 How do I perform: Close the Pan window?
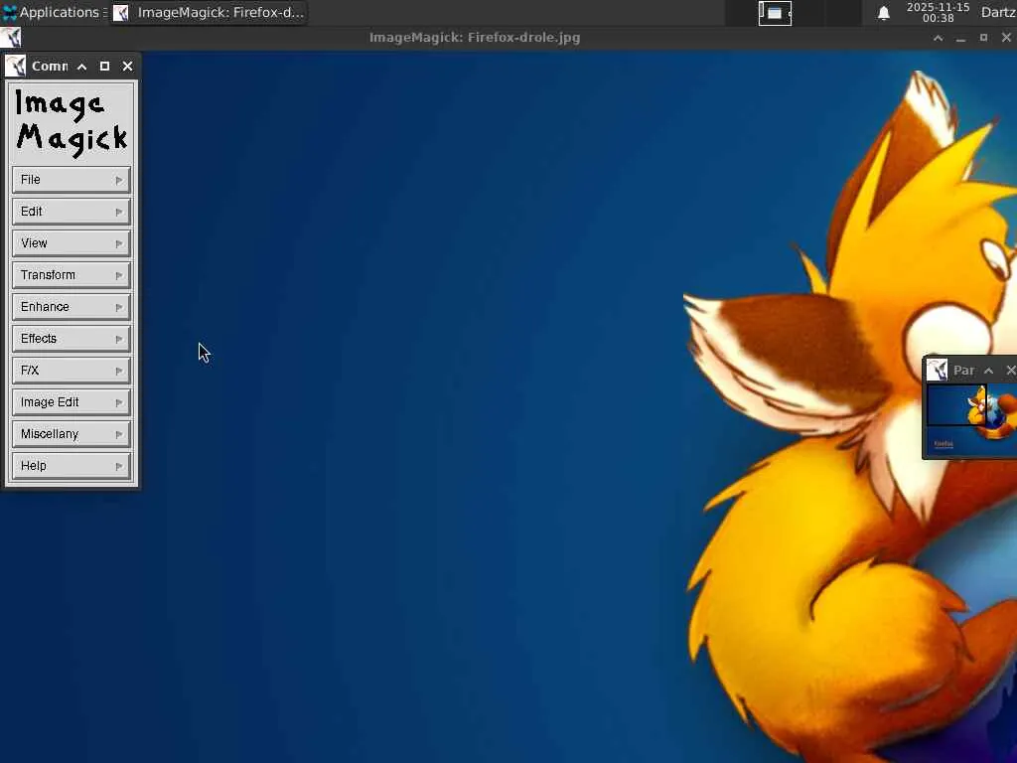1010,371
